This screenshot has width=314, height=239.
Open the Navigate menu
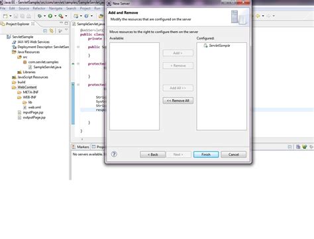(x=56, y=9)
